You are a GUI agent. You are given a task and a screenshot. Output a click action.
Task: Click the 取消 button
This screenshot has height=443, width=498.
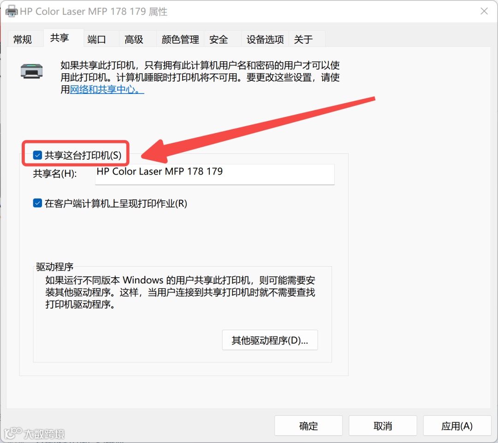pos(383,426)
